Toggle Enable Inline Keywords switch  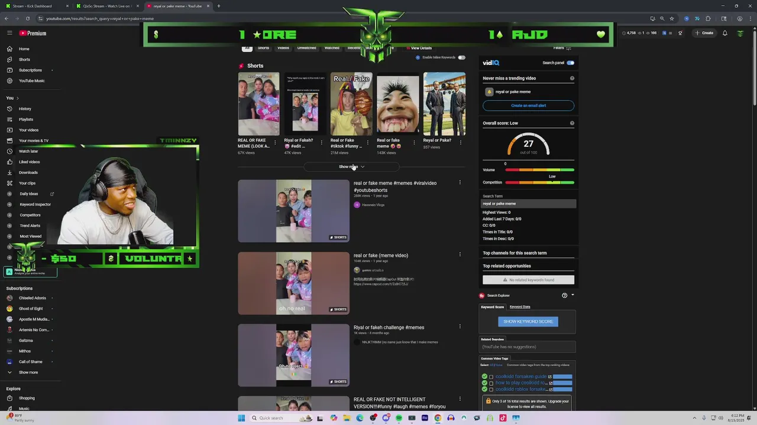[461, 57]
